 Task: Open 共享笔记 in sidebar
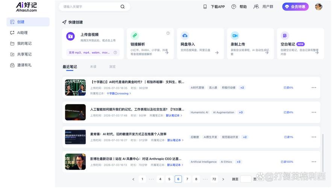click(28, 54)
